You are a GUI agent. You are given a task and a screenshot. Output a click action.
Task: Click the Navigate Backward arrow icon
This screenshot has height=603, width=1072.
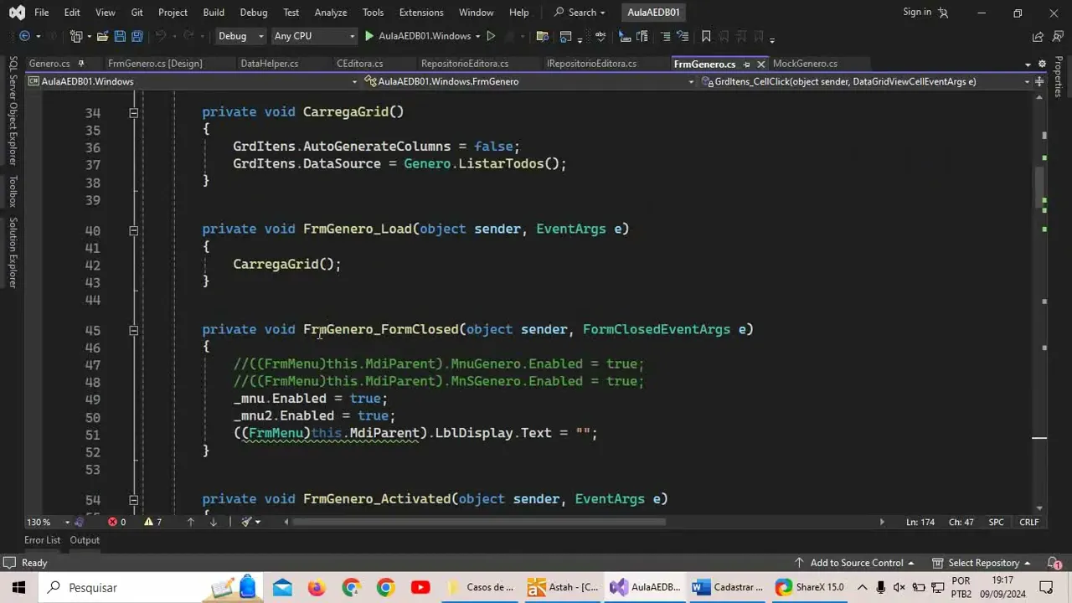point(24,36)
